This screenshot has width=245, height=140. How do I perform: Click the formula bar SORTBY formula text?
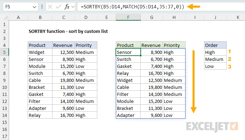[x=132, y=7]
